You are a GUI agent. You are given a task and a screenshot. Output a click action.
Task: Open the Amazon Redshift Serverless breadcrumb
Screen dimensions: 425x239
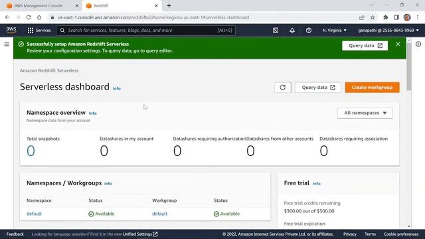(x=49, y=70)
